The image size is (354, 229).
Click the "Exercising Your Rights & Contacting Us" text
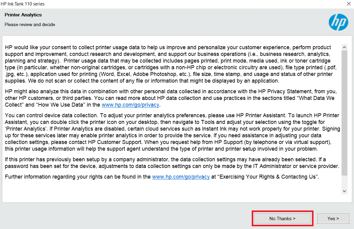point(267,177)
